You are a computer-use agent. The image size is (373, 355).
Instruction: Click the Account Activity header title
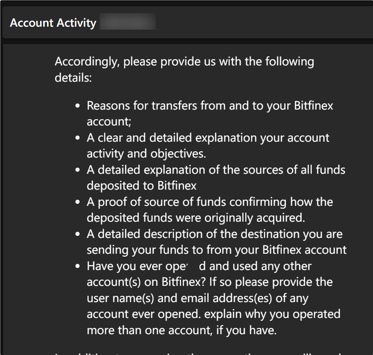coord(53,23)
